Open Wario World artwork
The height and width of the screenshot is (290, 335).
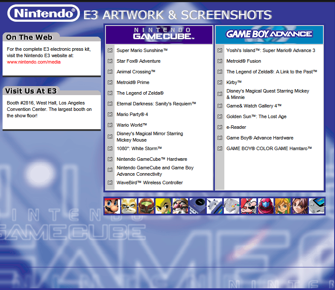(x=132, y=125)
